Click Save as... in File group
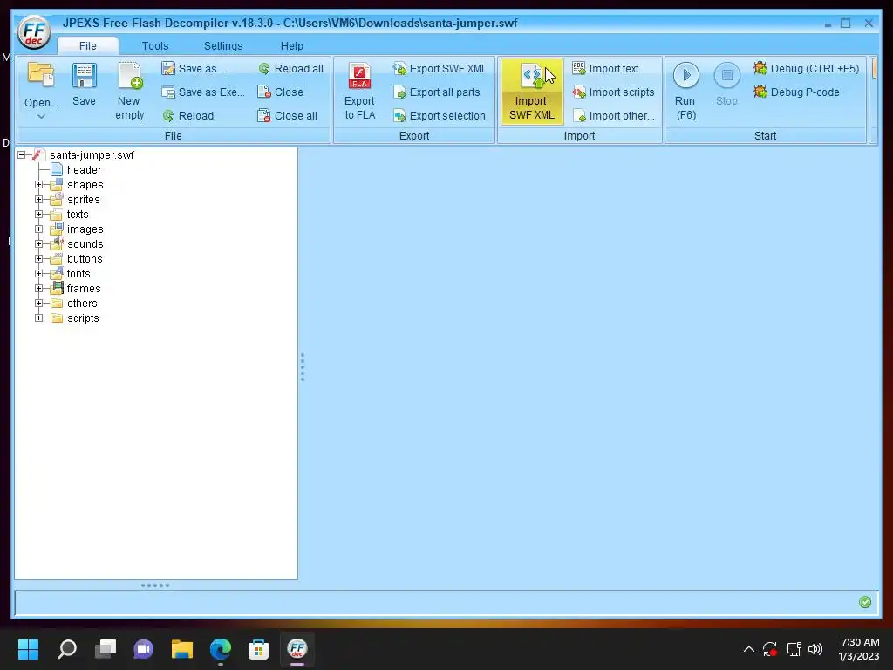Viewport: 893px width, 670px height. point(194,68)
